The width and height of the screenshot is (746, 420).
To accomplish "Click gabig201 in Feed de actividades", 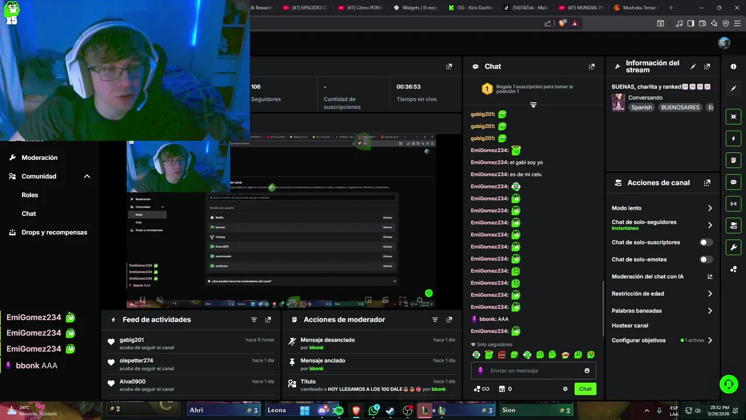I will [x=132, y=340].
